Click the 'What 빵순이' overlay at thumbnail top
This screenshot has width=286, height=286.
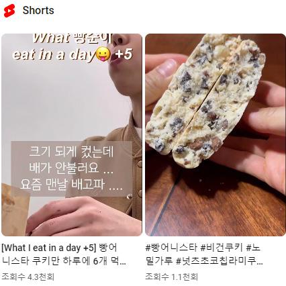coord(72,38)
